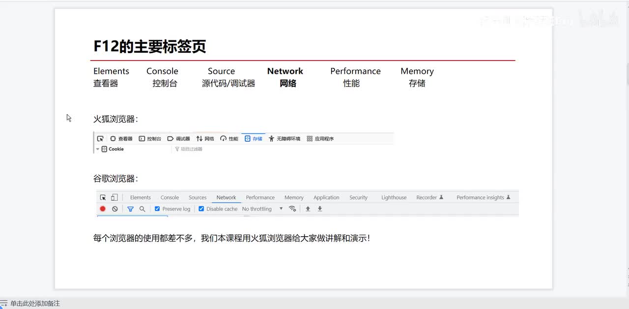The height and width of the screenshot is (309, 629).
Task: Click the slide's large Performance heading above 性能
Action: pos(355,71)
